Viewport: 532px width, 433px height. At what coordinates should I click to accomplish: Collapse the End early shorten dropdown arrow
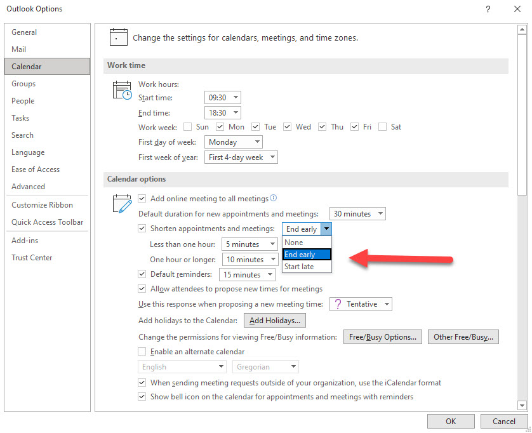[x=326, y=229]
